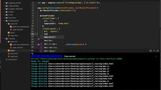Choose templateUrl autocomplete suggestion
This screenshot has height=90, width=161.
point(52,37)
